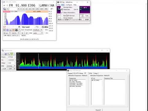Switch to Setup tab in Basic RDS Services
The image size is (148, 111).
pyautogui.click(x=96, y=73)
